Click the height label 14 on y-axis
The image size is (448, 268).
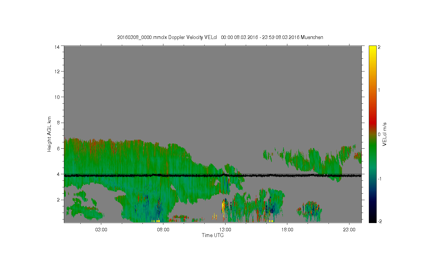click(57, 47)
